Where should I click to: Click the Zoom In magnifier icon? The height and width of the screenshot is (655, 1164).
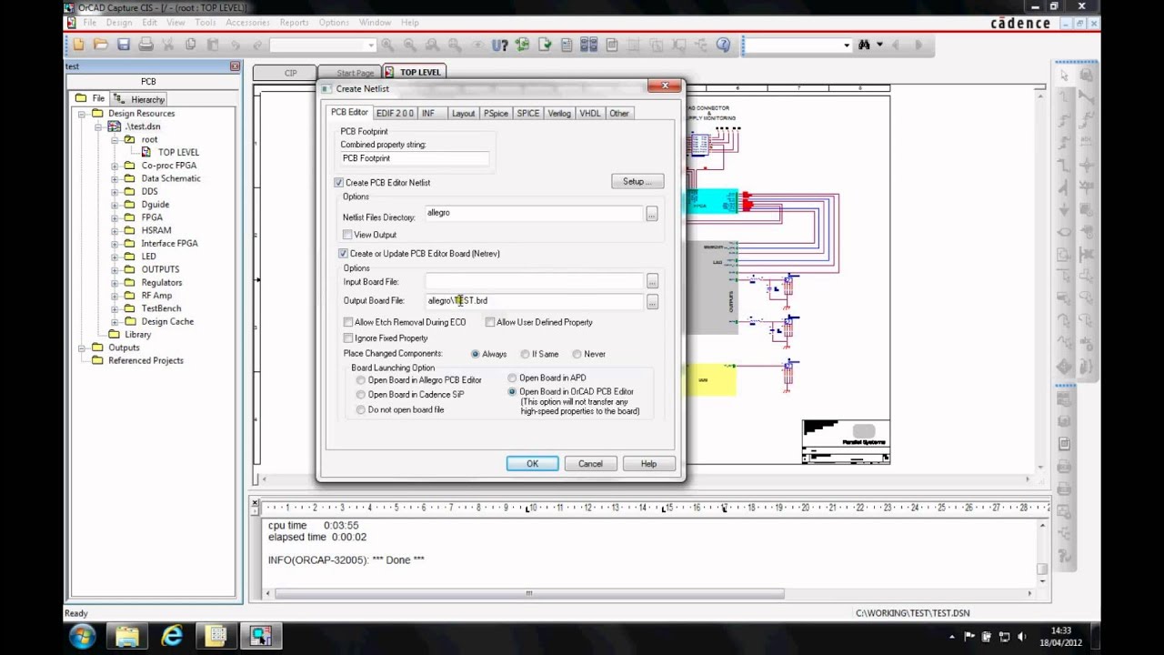(x=387, y=45)
